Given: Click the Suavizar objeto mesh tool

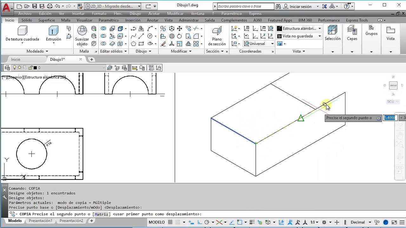Looking at the screenshot, I should 82,36.
